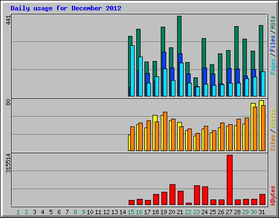Click the cyan pages bar for day 15
279x218 pixels.
click(x=132, y=71)
